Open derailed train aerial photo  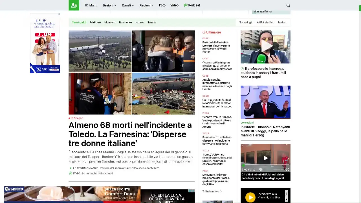[100, 51]
